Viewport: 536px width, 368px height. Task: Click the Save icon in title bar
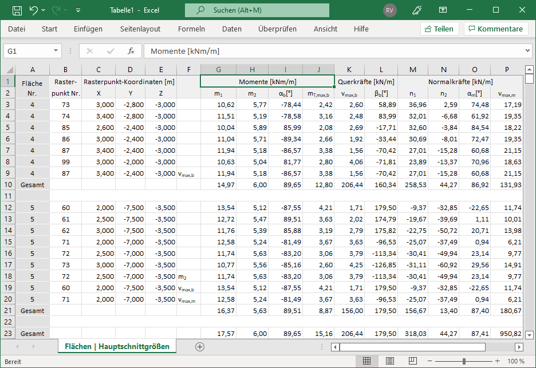pos(17,10)
